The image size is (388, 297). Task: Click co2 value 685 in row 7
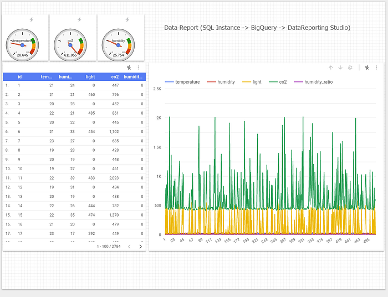point(115,141)
